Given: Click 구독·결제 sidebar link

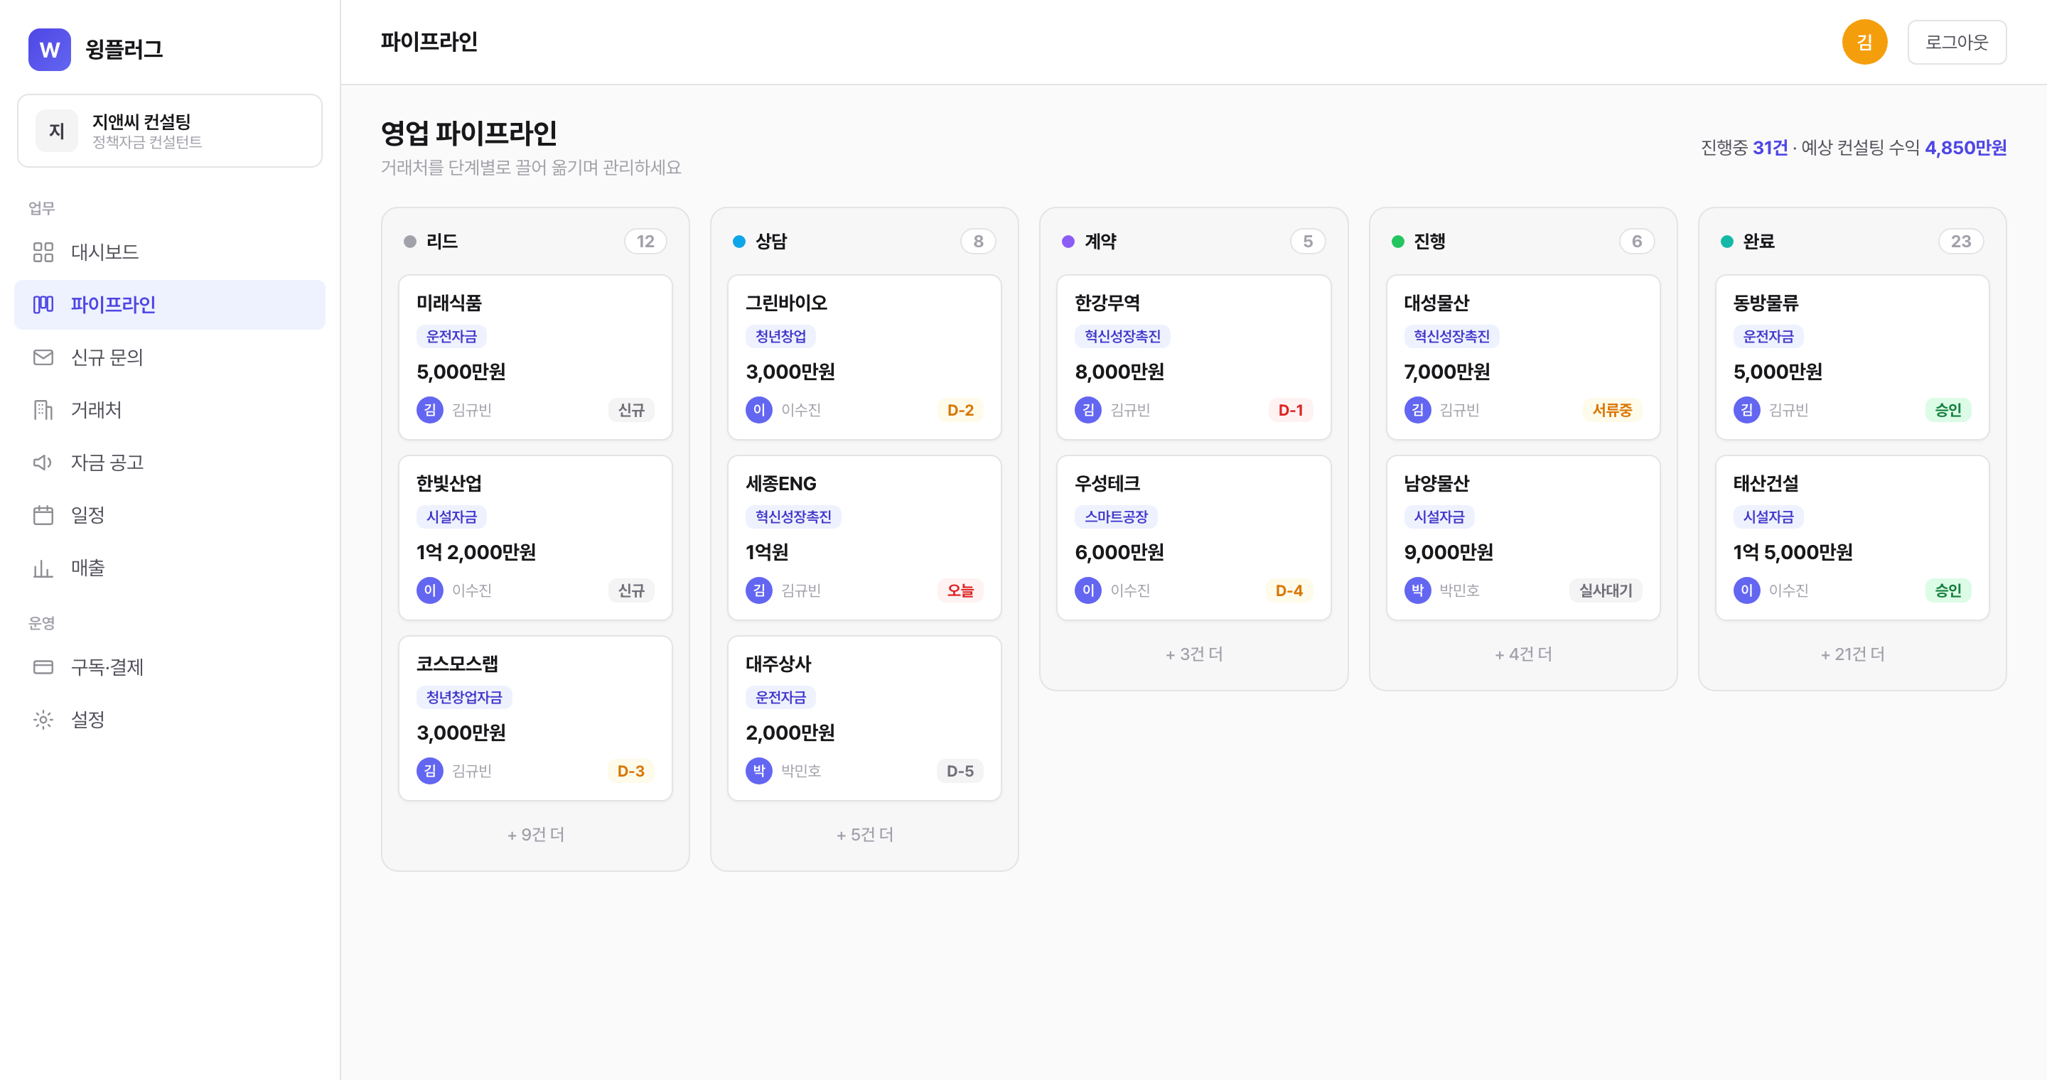Looking at the screenshot, I should click(170, 667).
